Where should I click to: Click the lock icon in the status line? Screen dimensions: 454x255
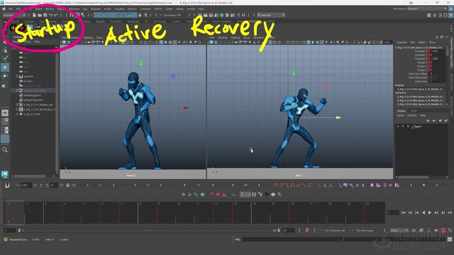coord(140,15)
